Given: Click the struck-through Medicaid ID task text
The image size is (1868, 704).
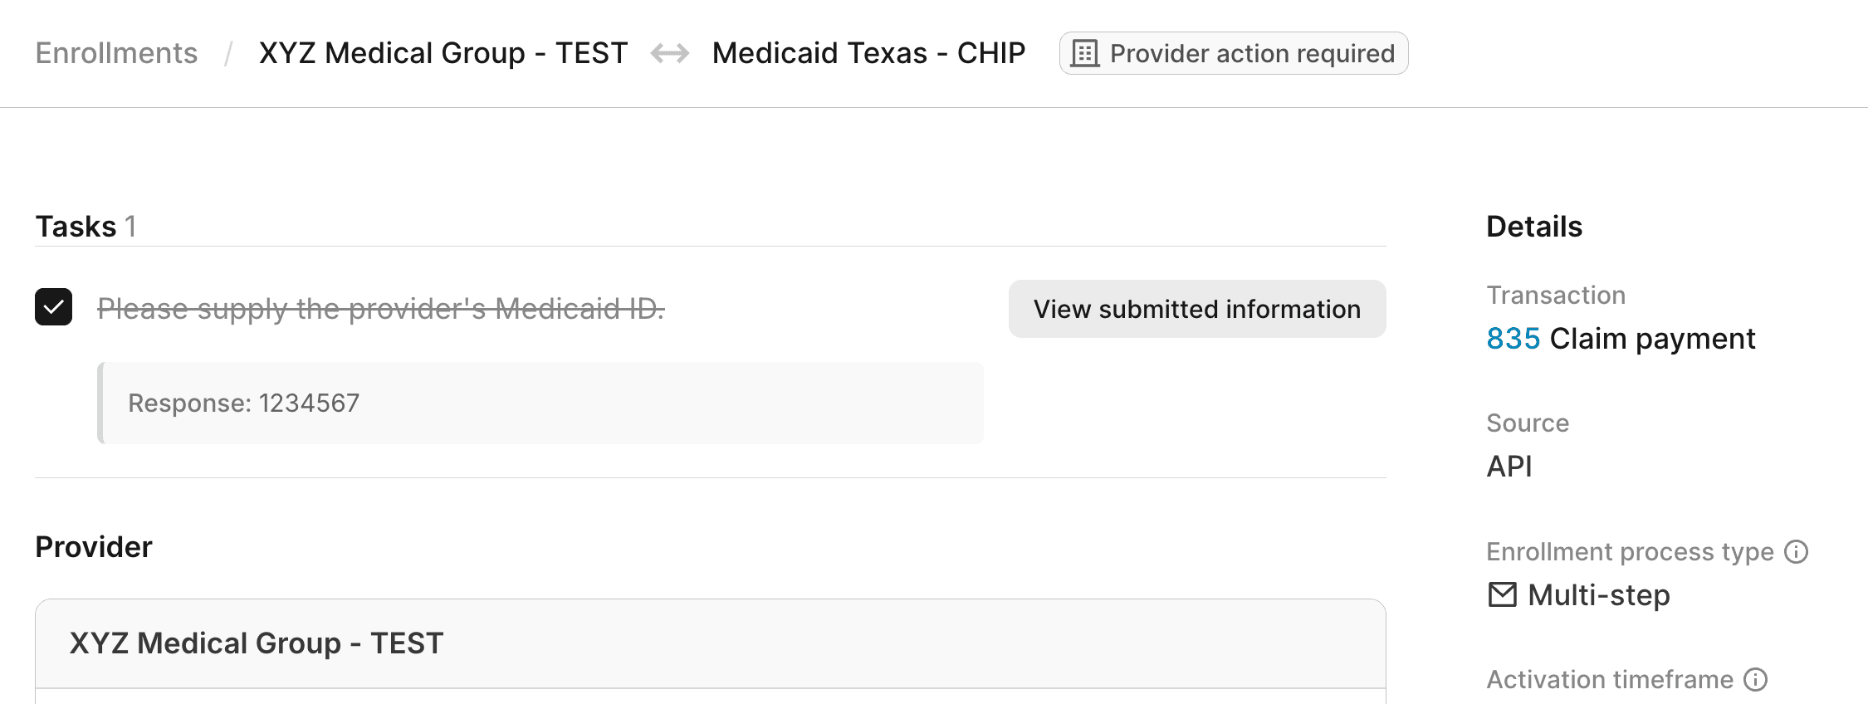Looking at the screenshot, I should (x=381, y=309).
